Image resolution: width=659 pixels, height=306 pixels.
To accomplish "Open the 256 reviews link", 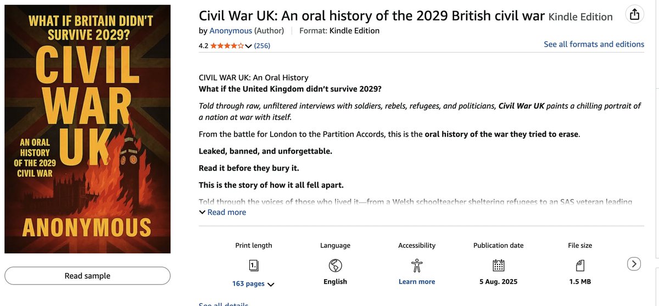I will pos(262,46).
